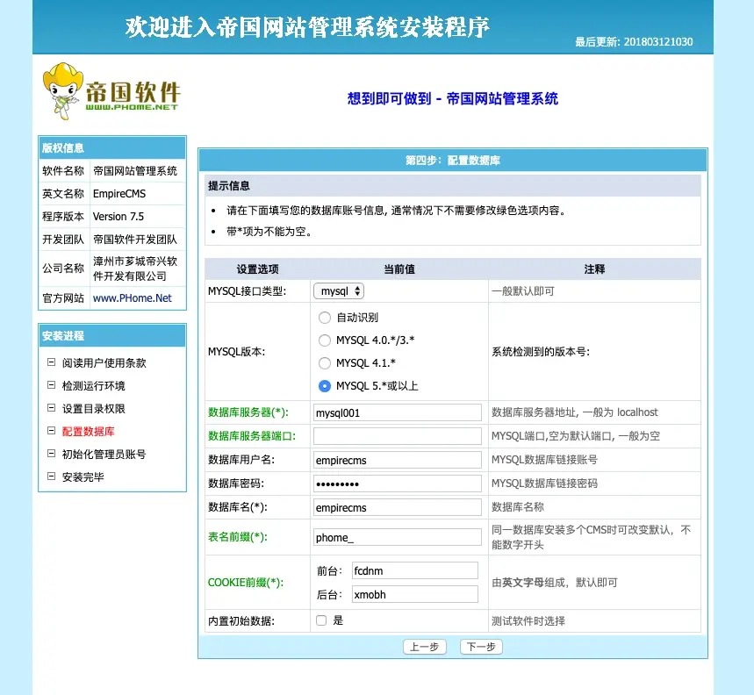The width and height of the screenshot is (754, 695).
Task: Go back with the 上一步 button
Action: pos(424,647)
